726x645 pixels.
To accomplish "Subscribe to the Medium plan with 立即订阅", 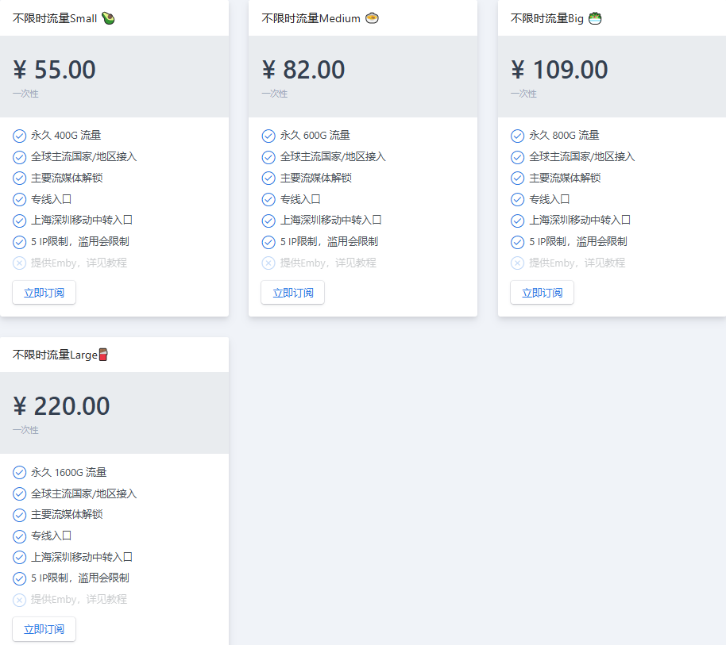I will click(x=292, y=293).
